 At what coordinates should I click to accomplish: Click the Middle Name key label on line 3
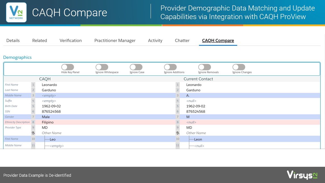pyautogui.click(x=13, y=96)
